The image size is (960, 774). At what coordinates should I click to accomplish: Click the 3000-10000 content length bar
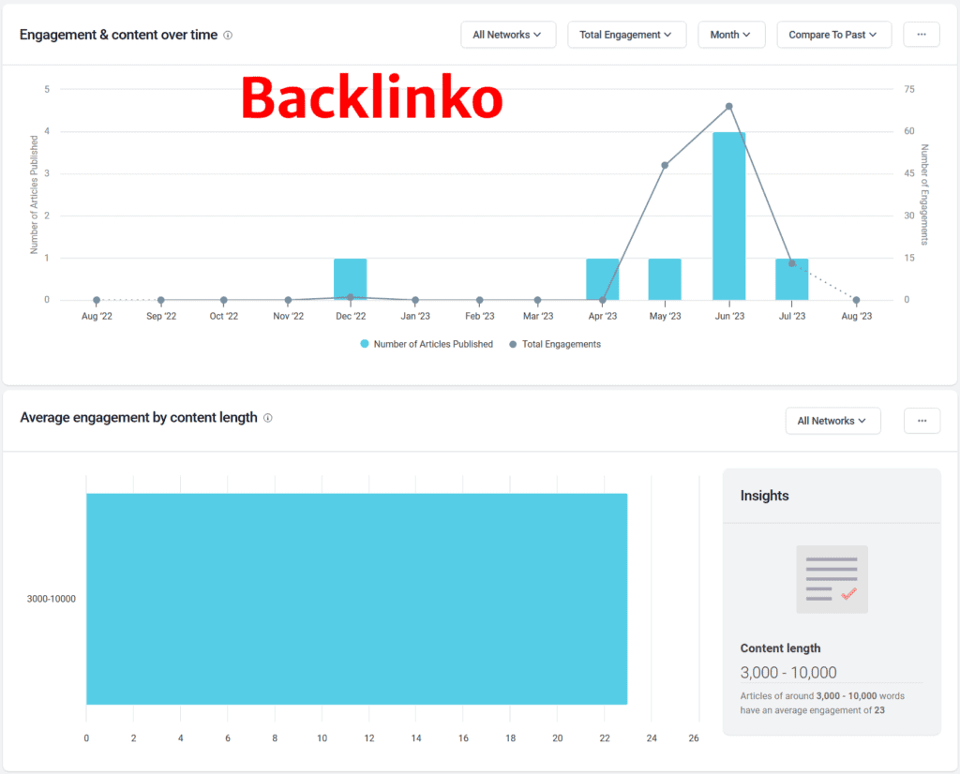[356, 599]
